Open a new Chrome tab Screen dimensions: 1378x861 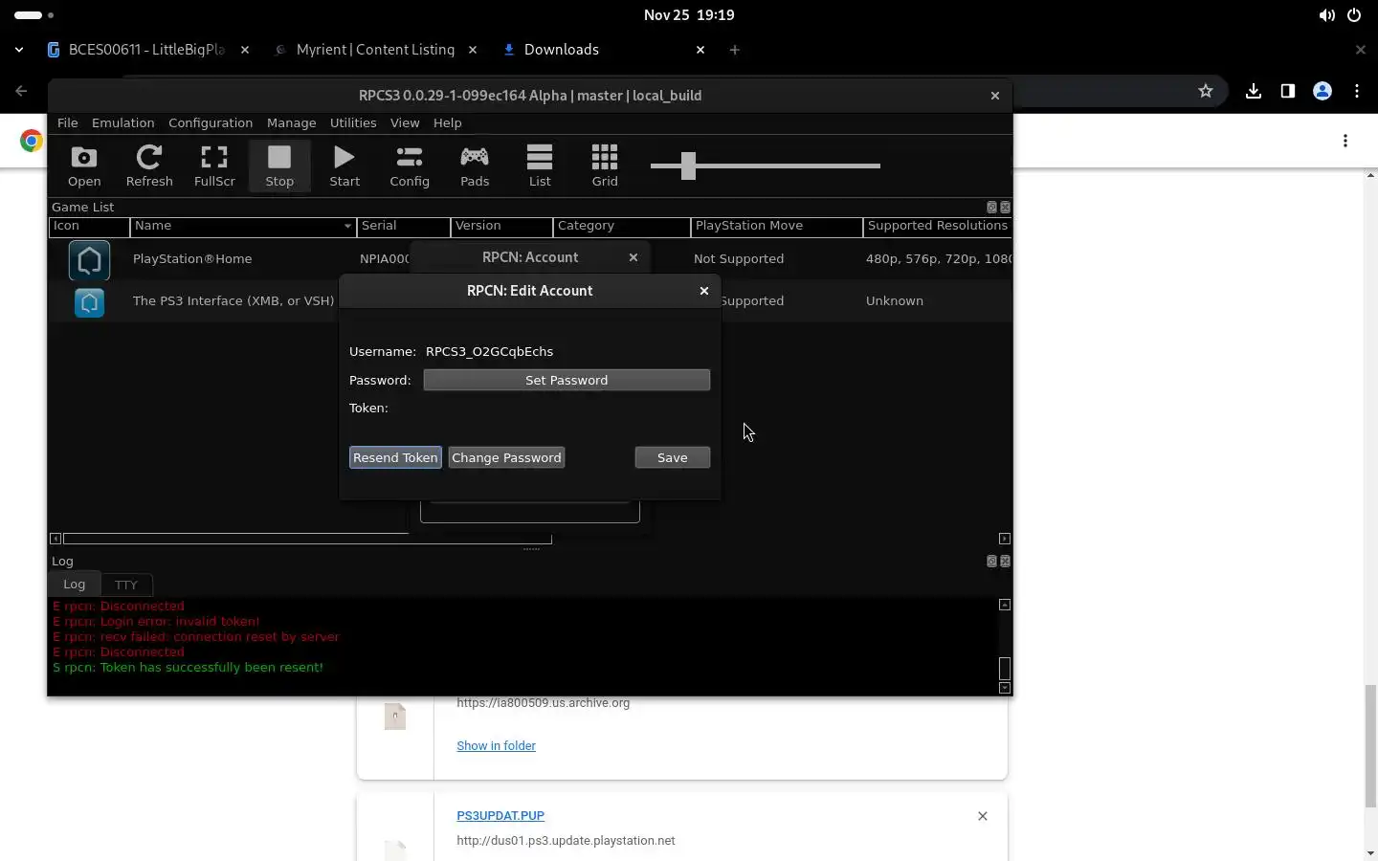735,50
